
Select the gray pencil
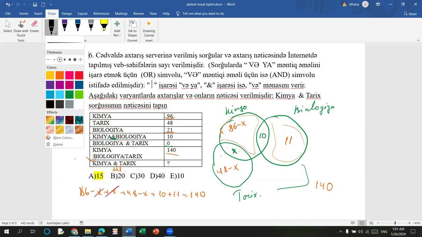[91, 26]
